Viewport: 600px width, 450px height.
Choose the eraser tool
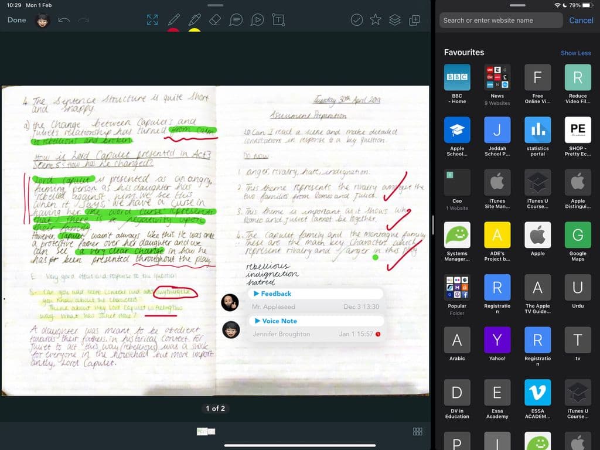(x=214, y=20)
